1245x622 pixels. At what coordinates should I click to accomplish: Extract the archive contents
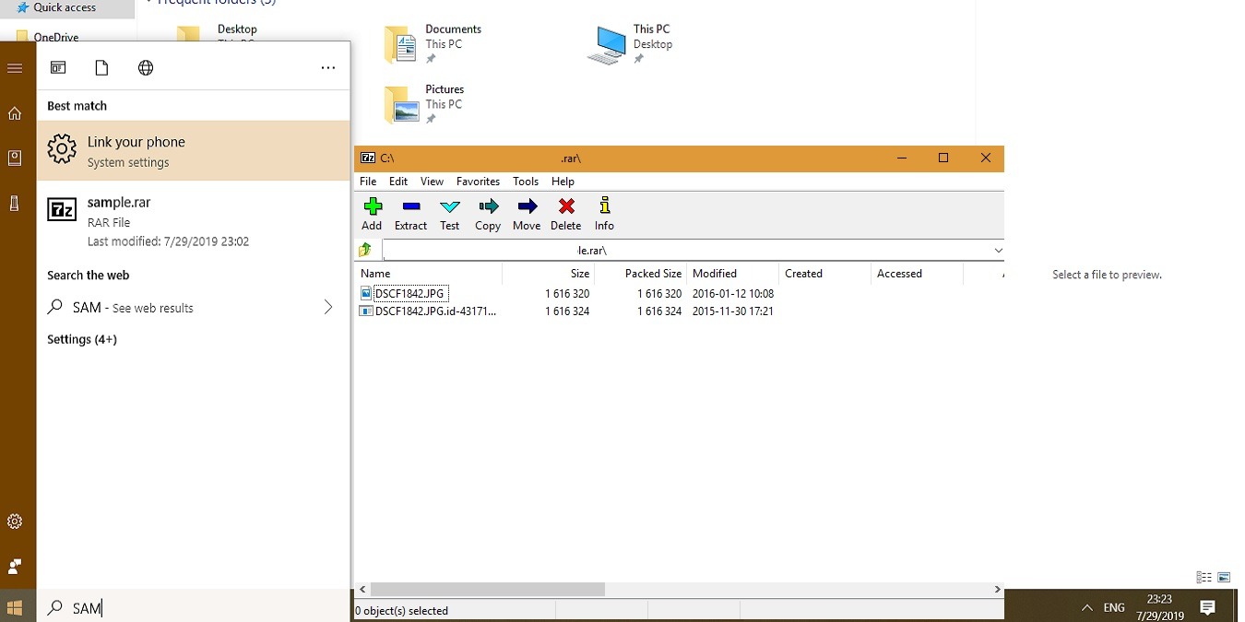(x=410, y=213)
